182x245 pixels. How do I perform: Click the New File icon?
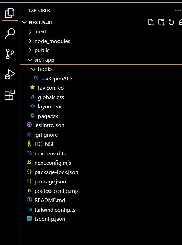151,22
